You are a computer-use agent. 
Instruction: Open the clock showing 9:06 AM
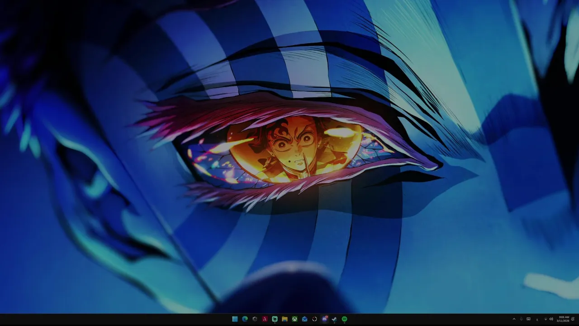[563, 319]
